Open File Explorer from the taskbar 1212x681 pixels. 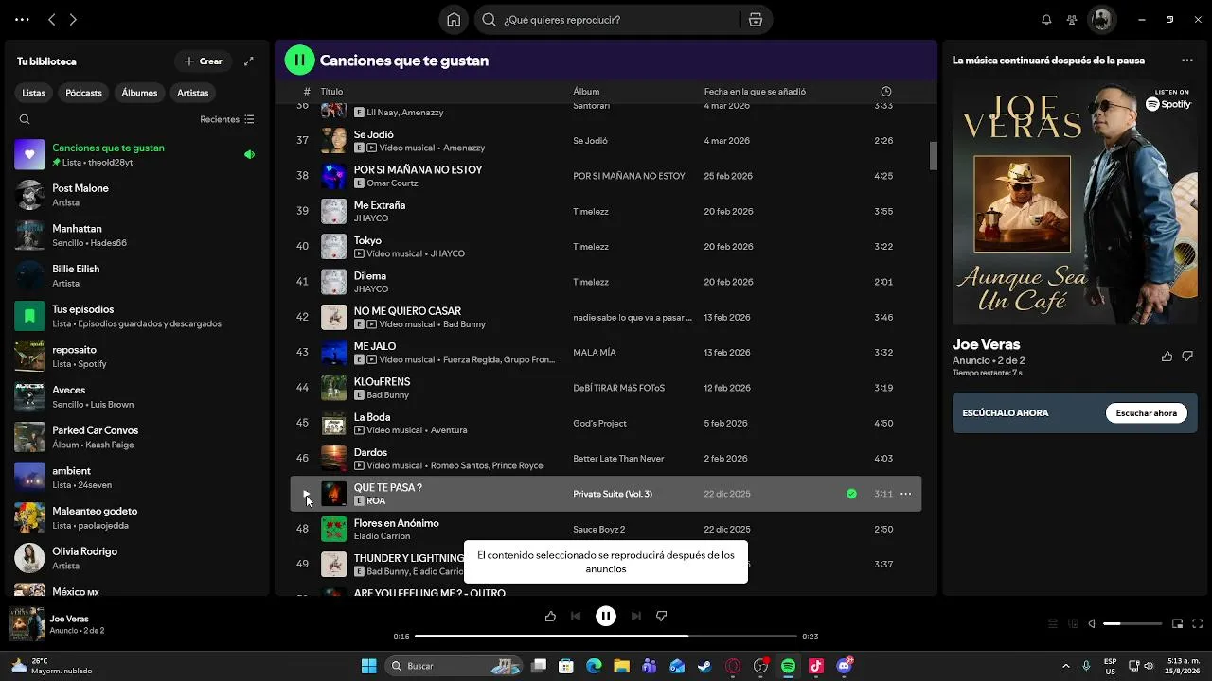tap(621, 666)
